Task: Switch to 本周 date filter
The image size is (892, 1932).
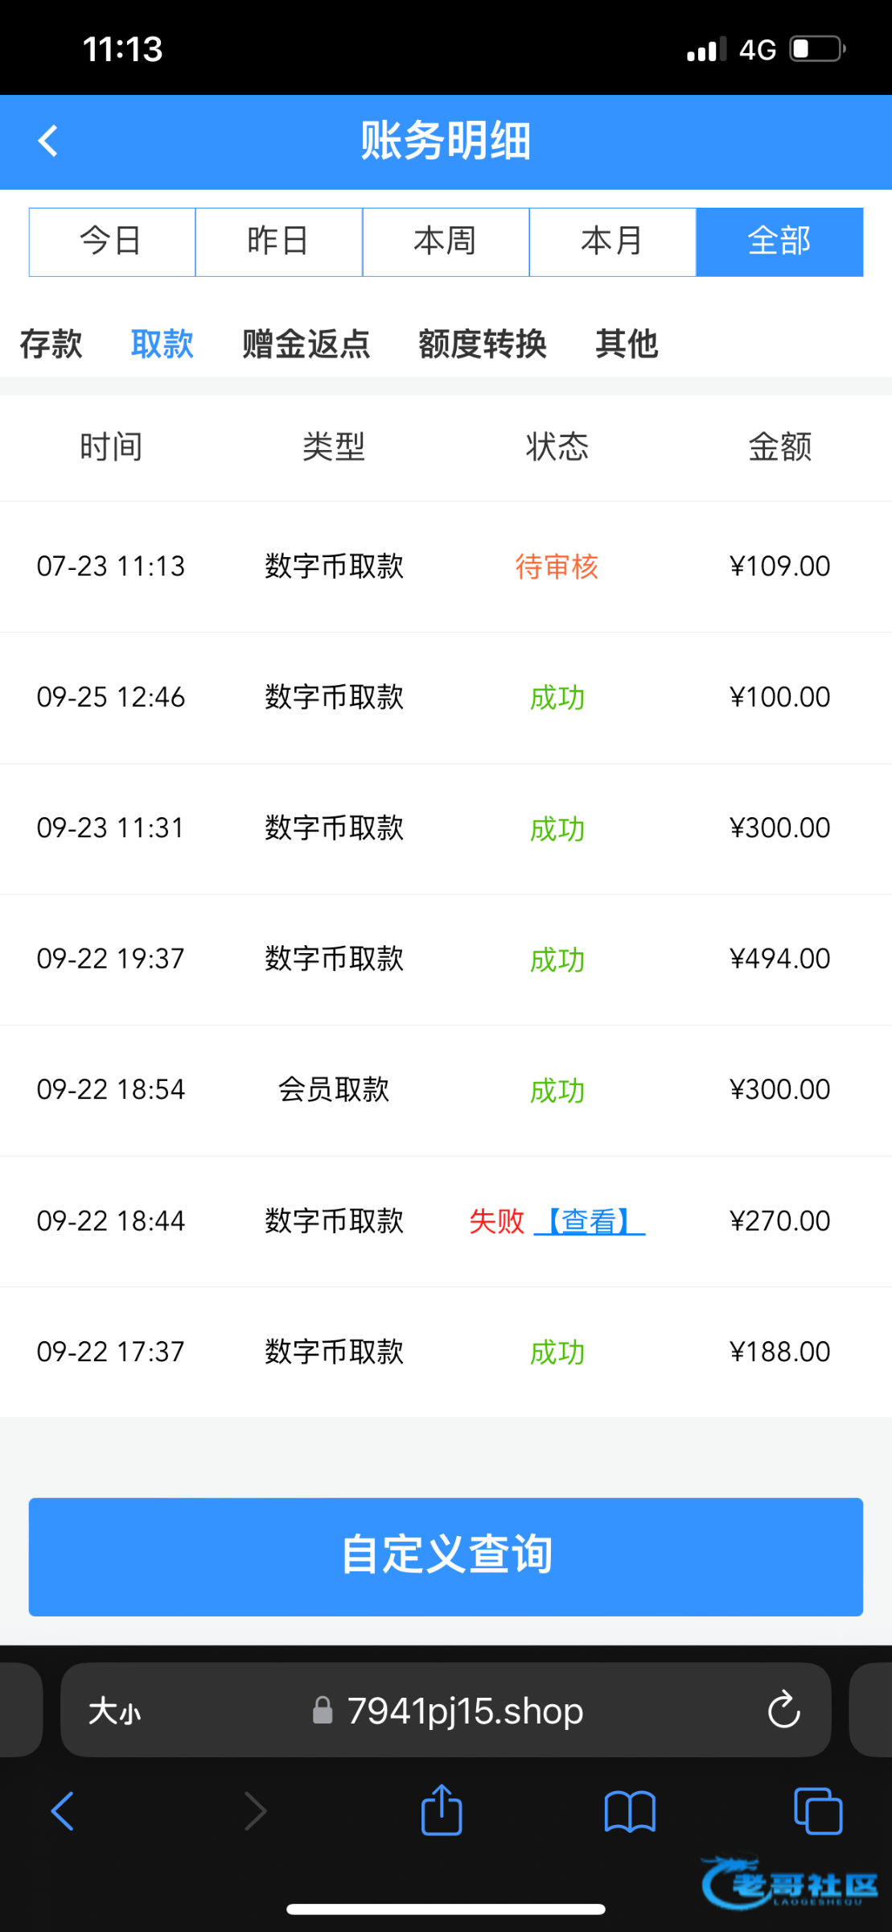Action: 446,242
